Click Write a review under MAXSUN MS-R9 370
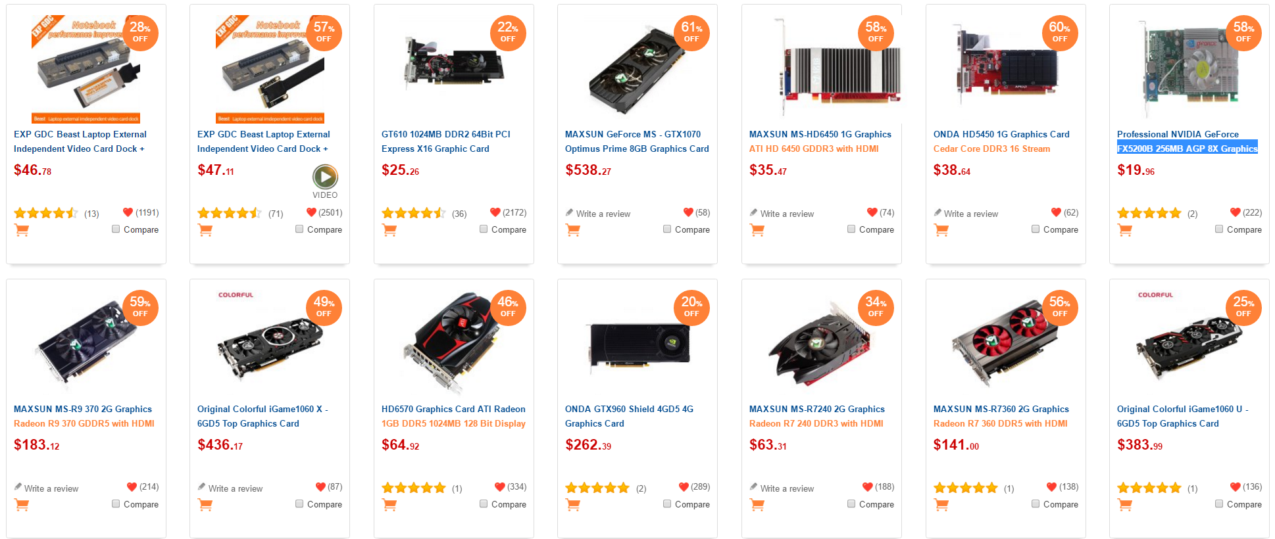The height and width of the screenshot is (539, 1275). coord(51,488)
